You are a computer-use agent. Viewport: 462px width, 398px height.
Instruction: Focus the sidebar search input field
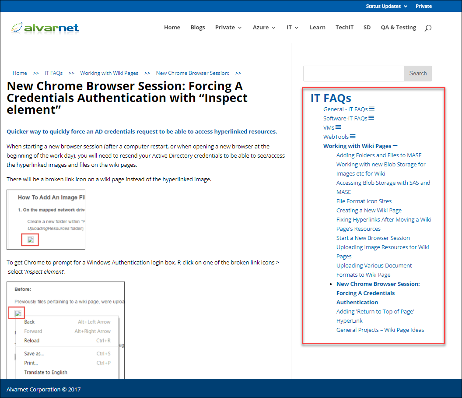[354, 74]
